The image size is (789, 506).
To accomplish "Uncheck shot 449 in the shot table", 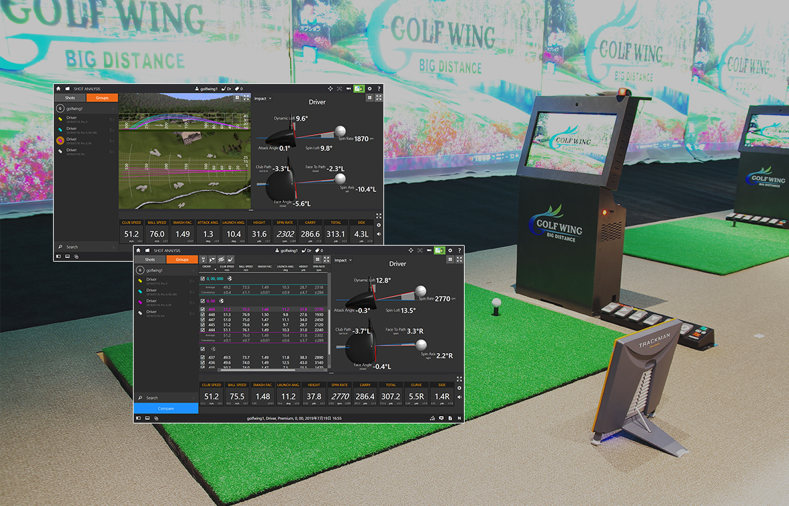I will 202,309.
